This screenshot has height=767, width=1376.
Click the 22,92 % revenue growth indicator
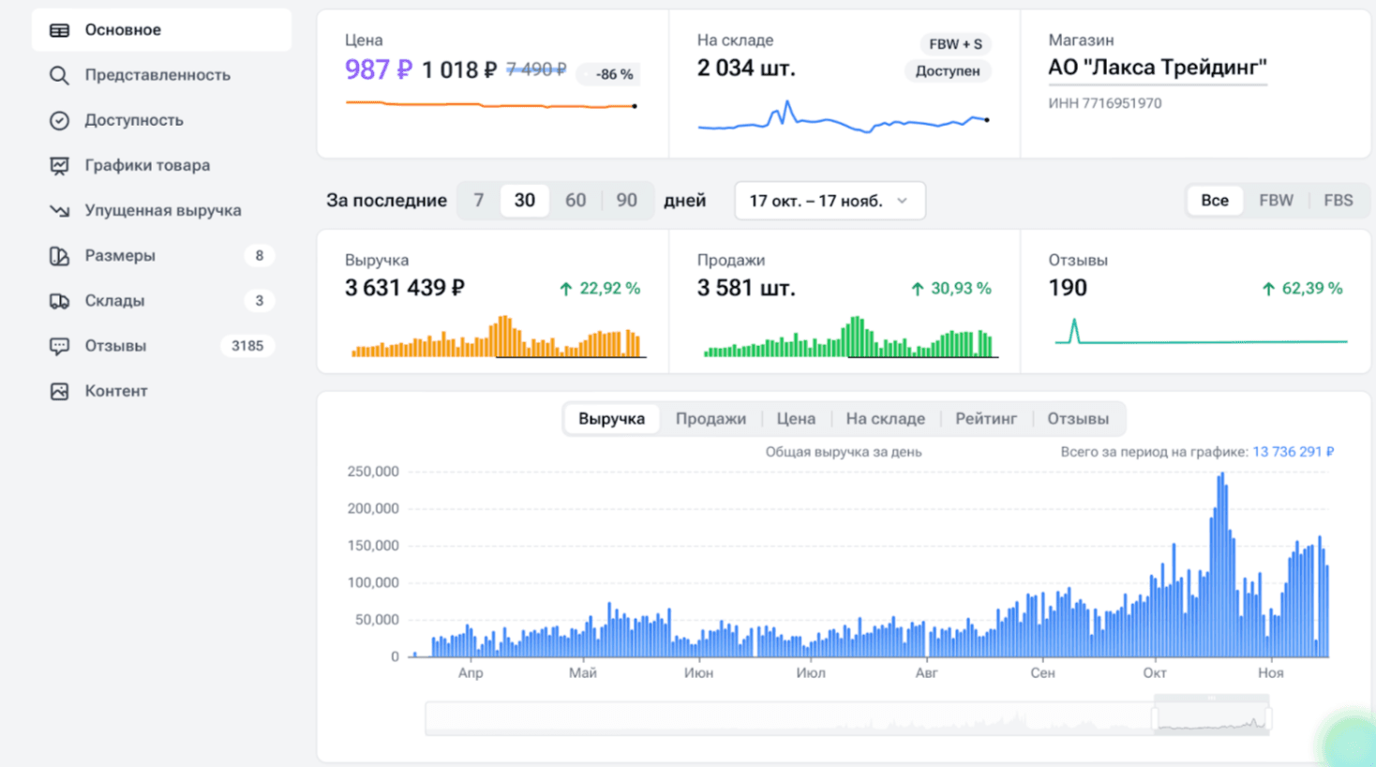(x=600, y=289)
